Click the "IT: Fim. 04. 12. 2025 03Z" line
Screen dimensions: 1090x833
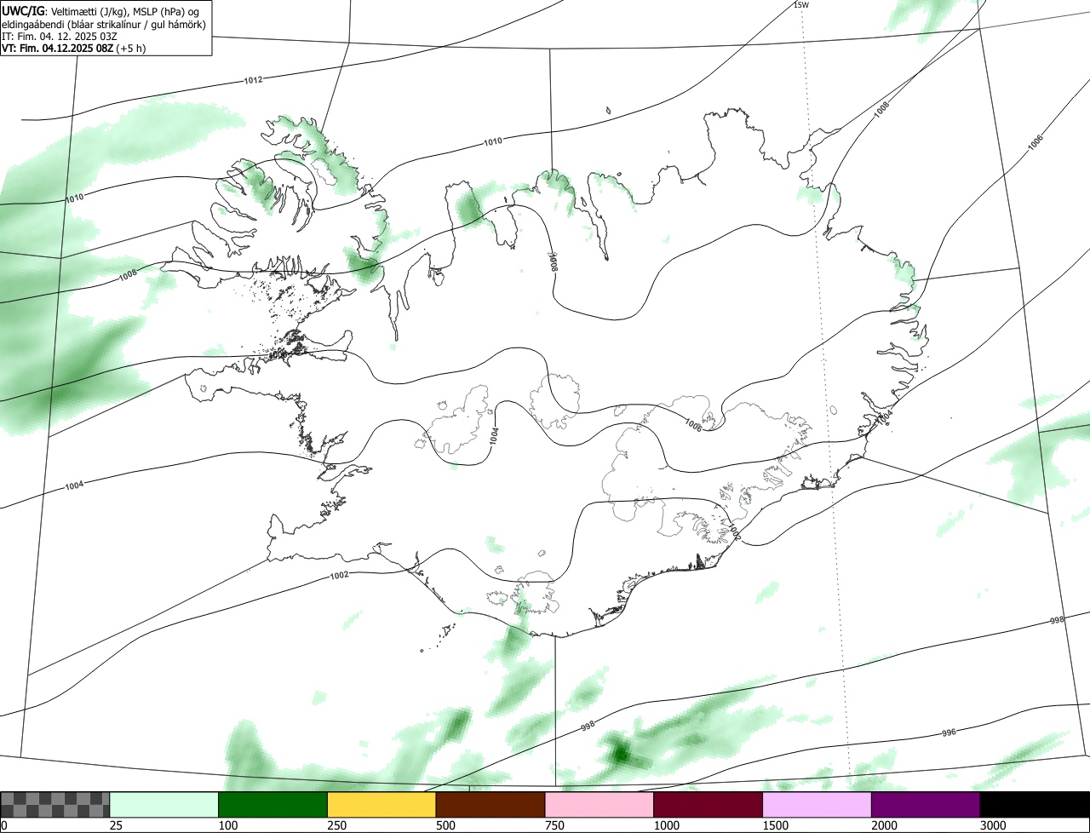(x=60, y=36)
